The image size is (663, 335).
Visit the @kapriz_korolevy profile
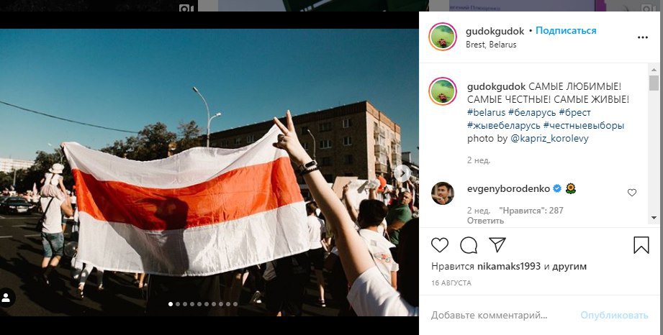pyautogui.click(x=549, y=139)
